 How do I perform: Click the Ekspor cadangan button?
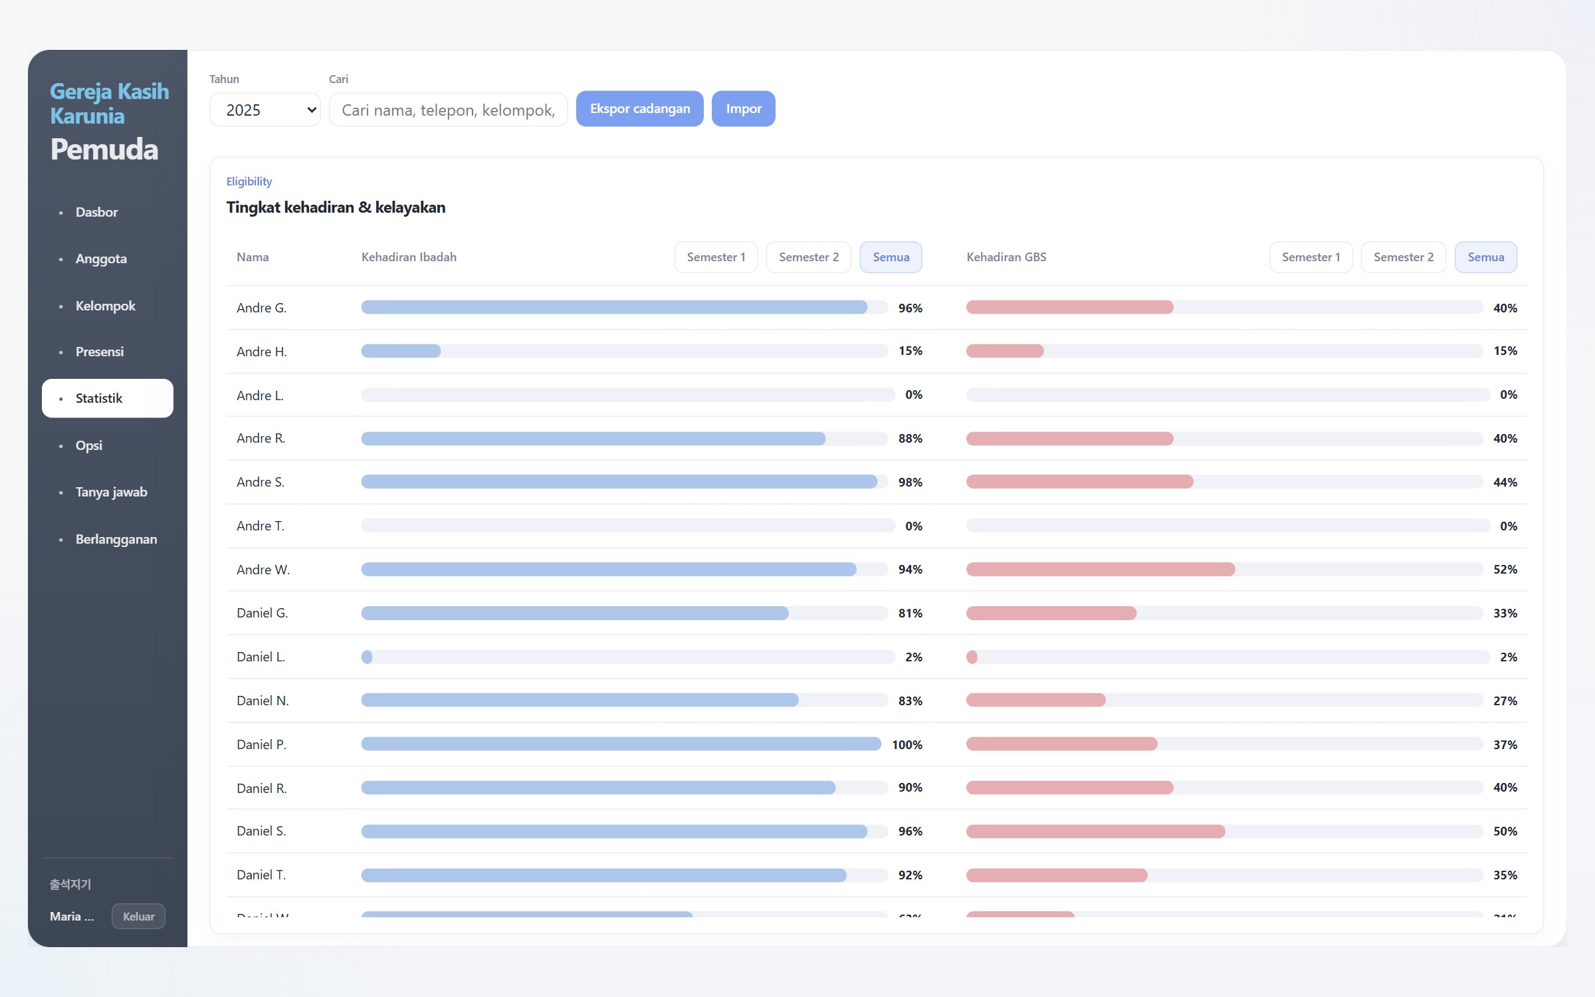point(639,108)
